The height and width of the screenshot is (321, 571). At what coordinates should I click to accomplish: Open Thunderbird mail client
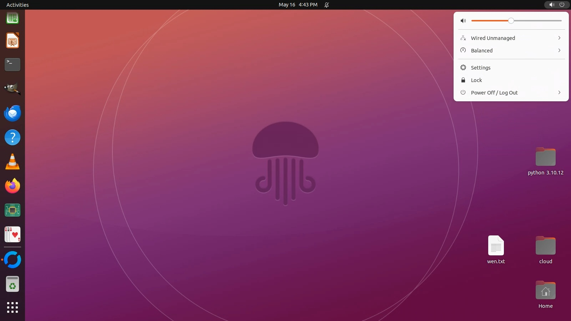(12, 113)
